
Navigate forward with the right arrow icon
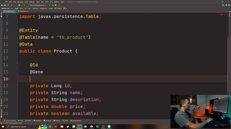pyautogui.click(x=15, y=5)
